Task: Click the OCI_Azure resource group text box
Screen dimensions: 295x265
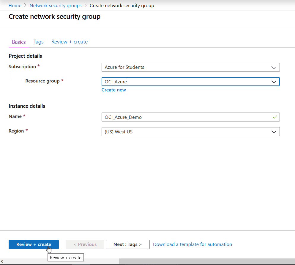Action: 178,82
